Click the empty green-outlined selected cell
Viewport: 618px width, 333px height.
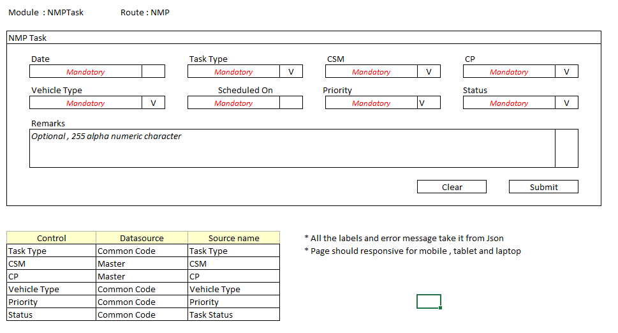[x=429, y=301]
